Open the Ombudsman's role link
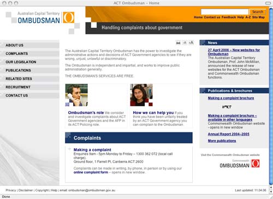 (x=86, y=113)
